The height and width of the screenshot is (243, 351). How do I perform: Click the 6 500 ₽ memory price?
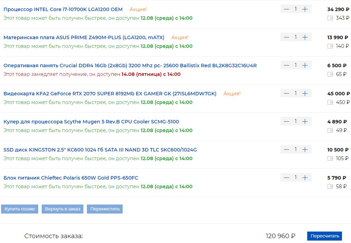pyautogui.click(x=337, y=66)
